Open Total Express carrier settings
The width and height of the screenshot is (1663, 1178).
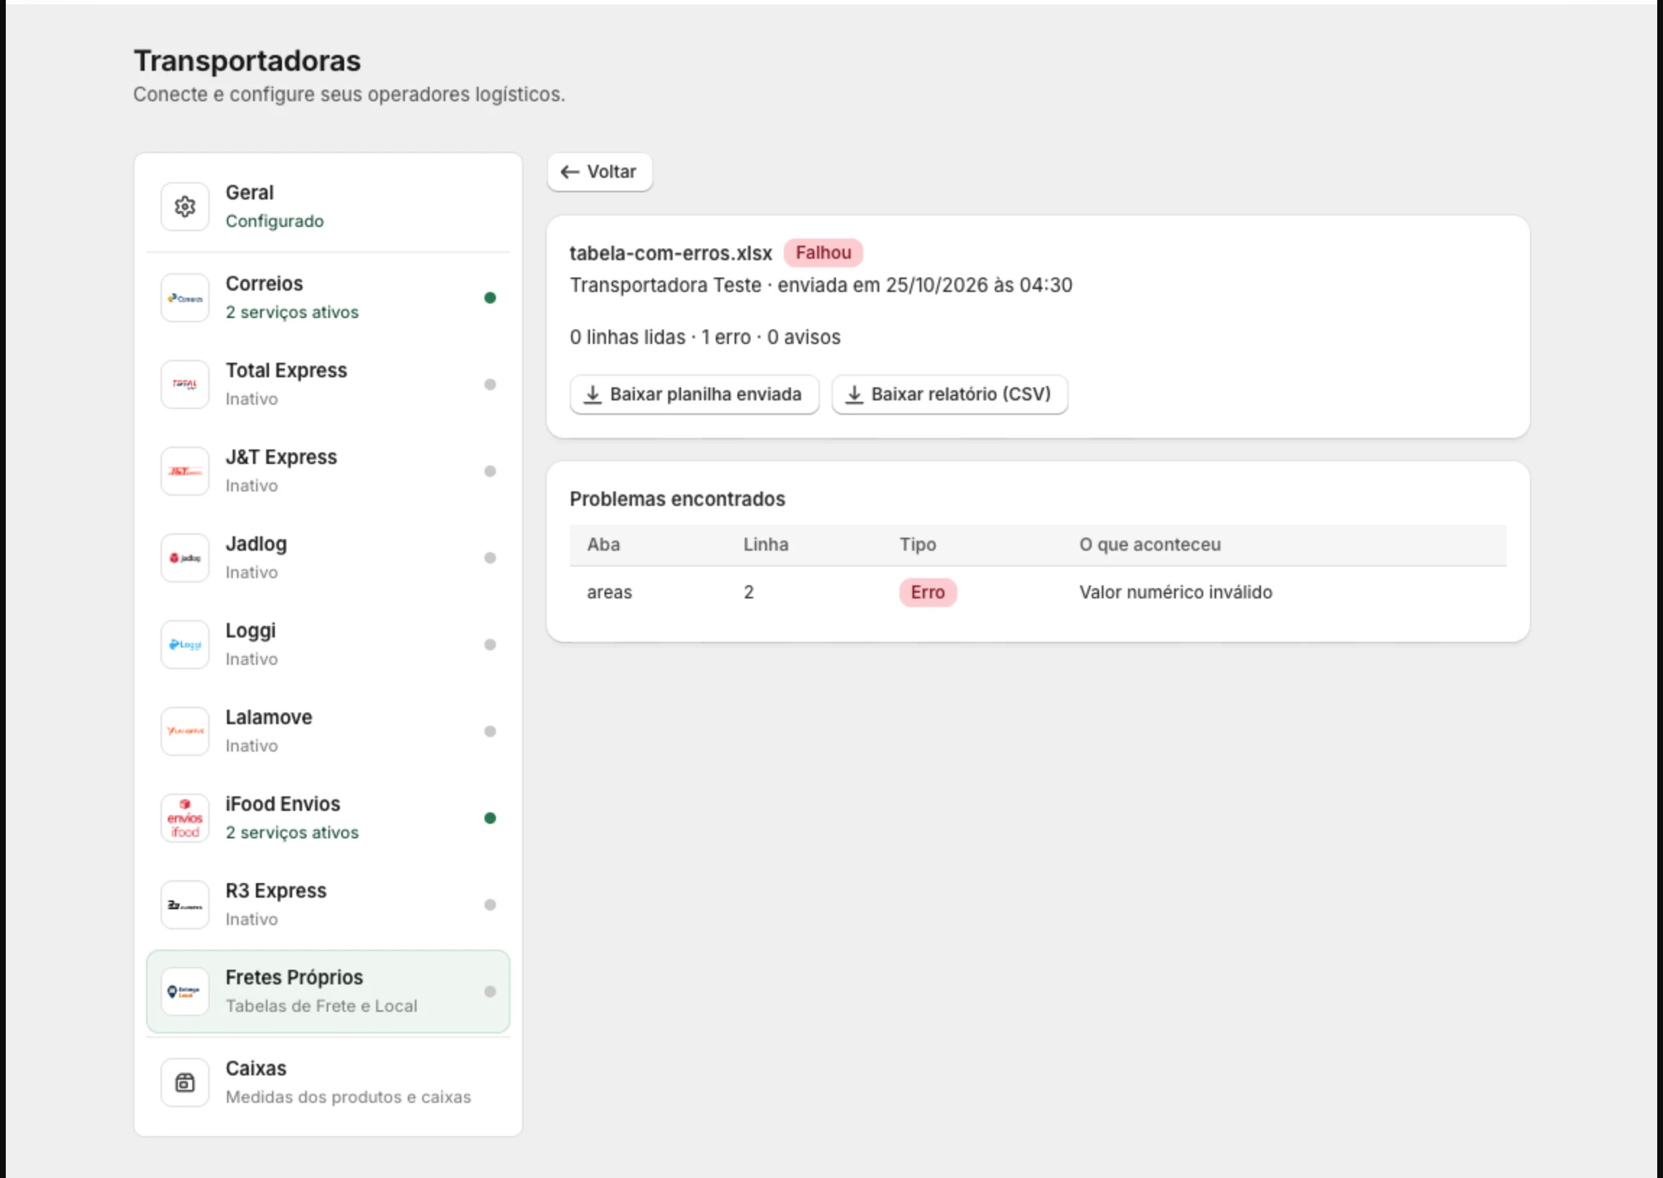[328, 384]
